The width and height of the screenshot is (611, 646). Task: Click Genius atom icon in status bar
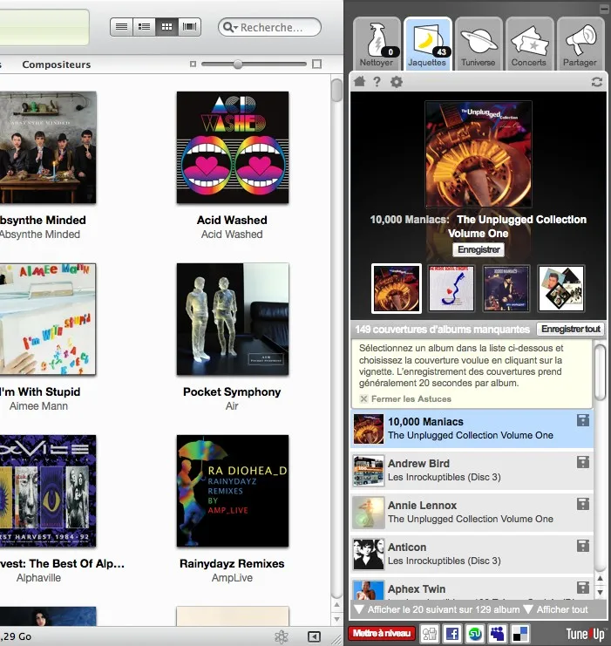tap(282, 637)
